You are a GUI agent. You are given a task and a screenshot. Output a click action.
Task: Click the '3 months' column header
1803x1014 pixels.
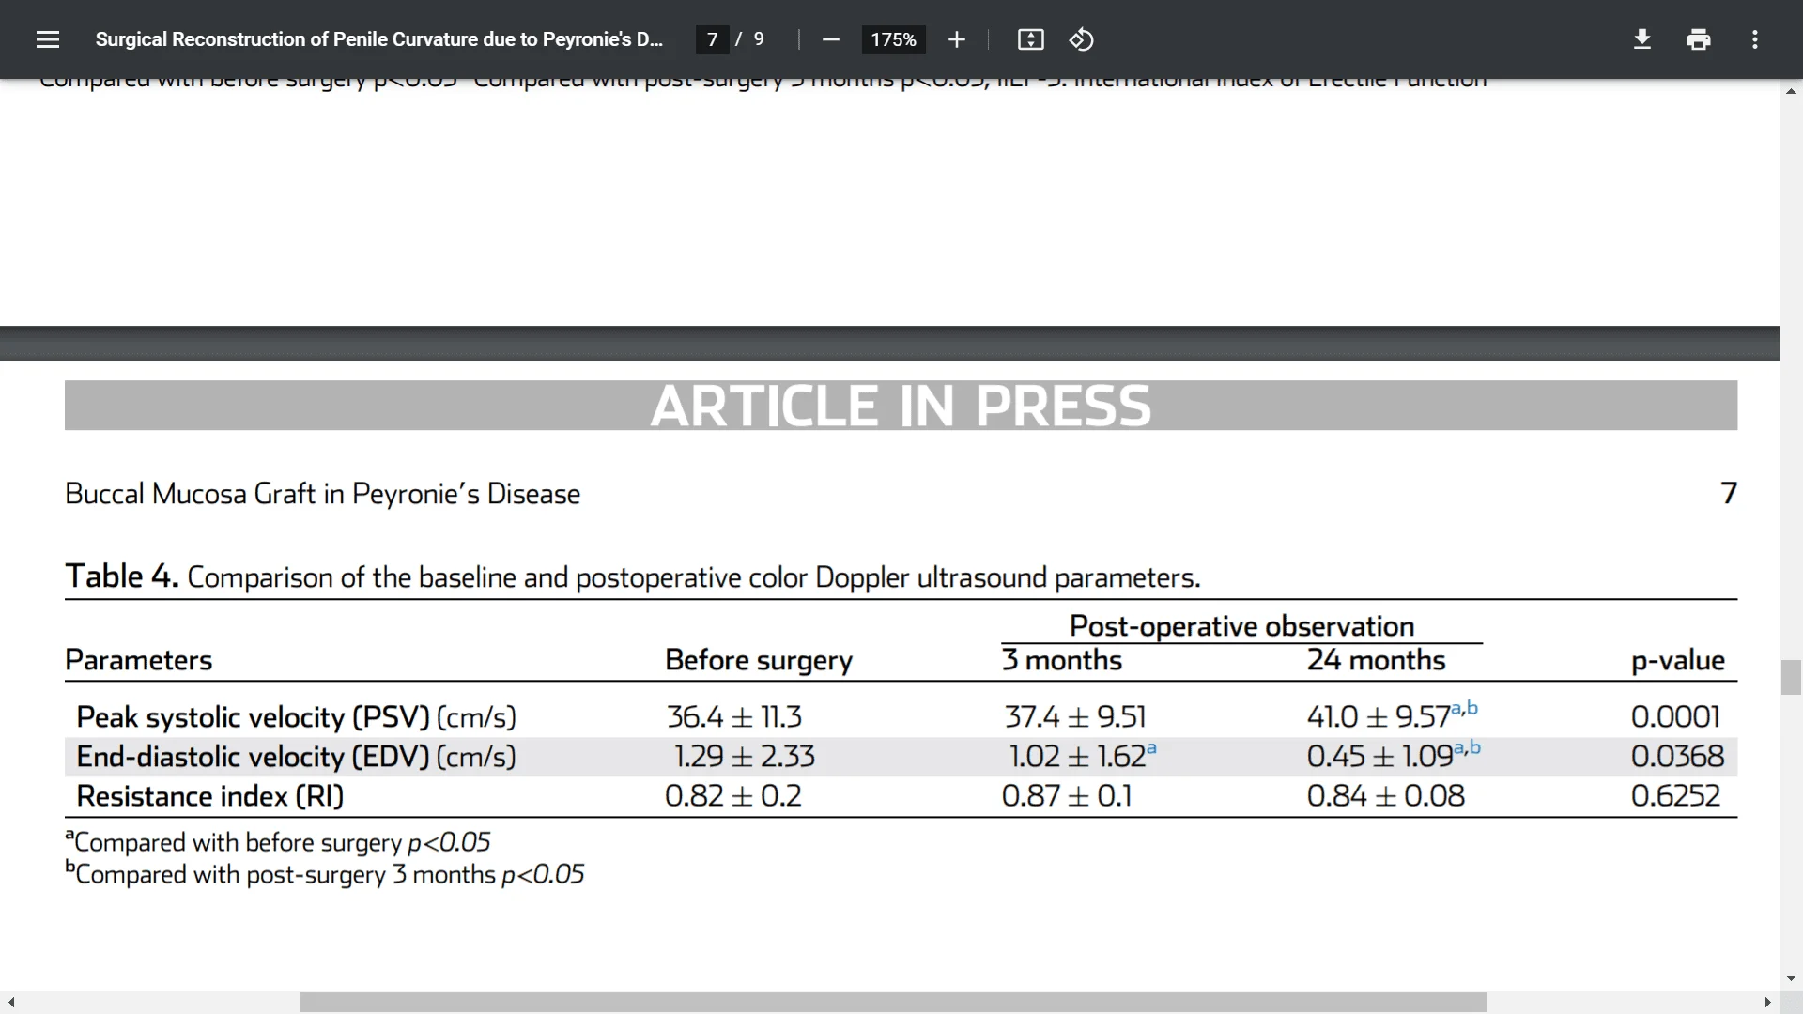(1062, 660)
